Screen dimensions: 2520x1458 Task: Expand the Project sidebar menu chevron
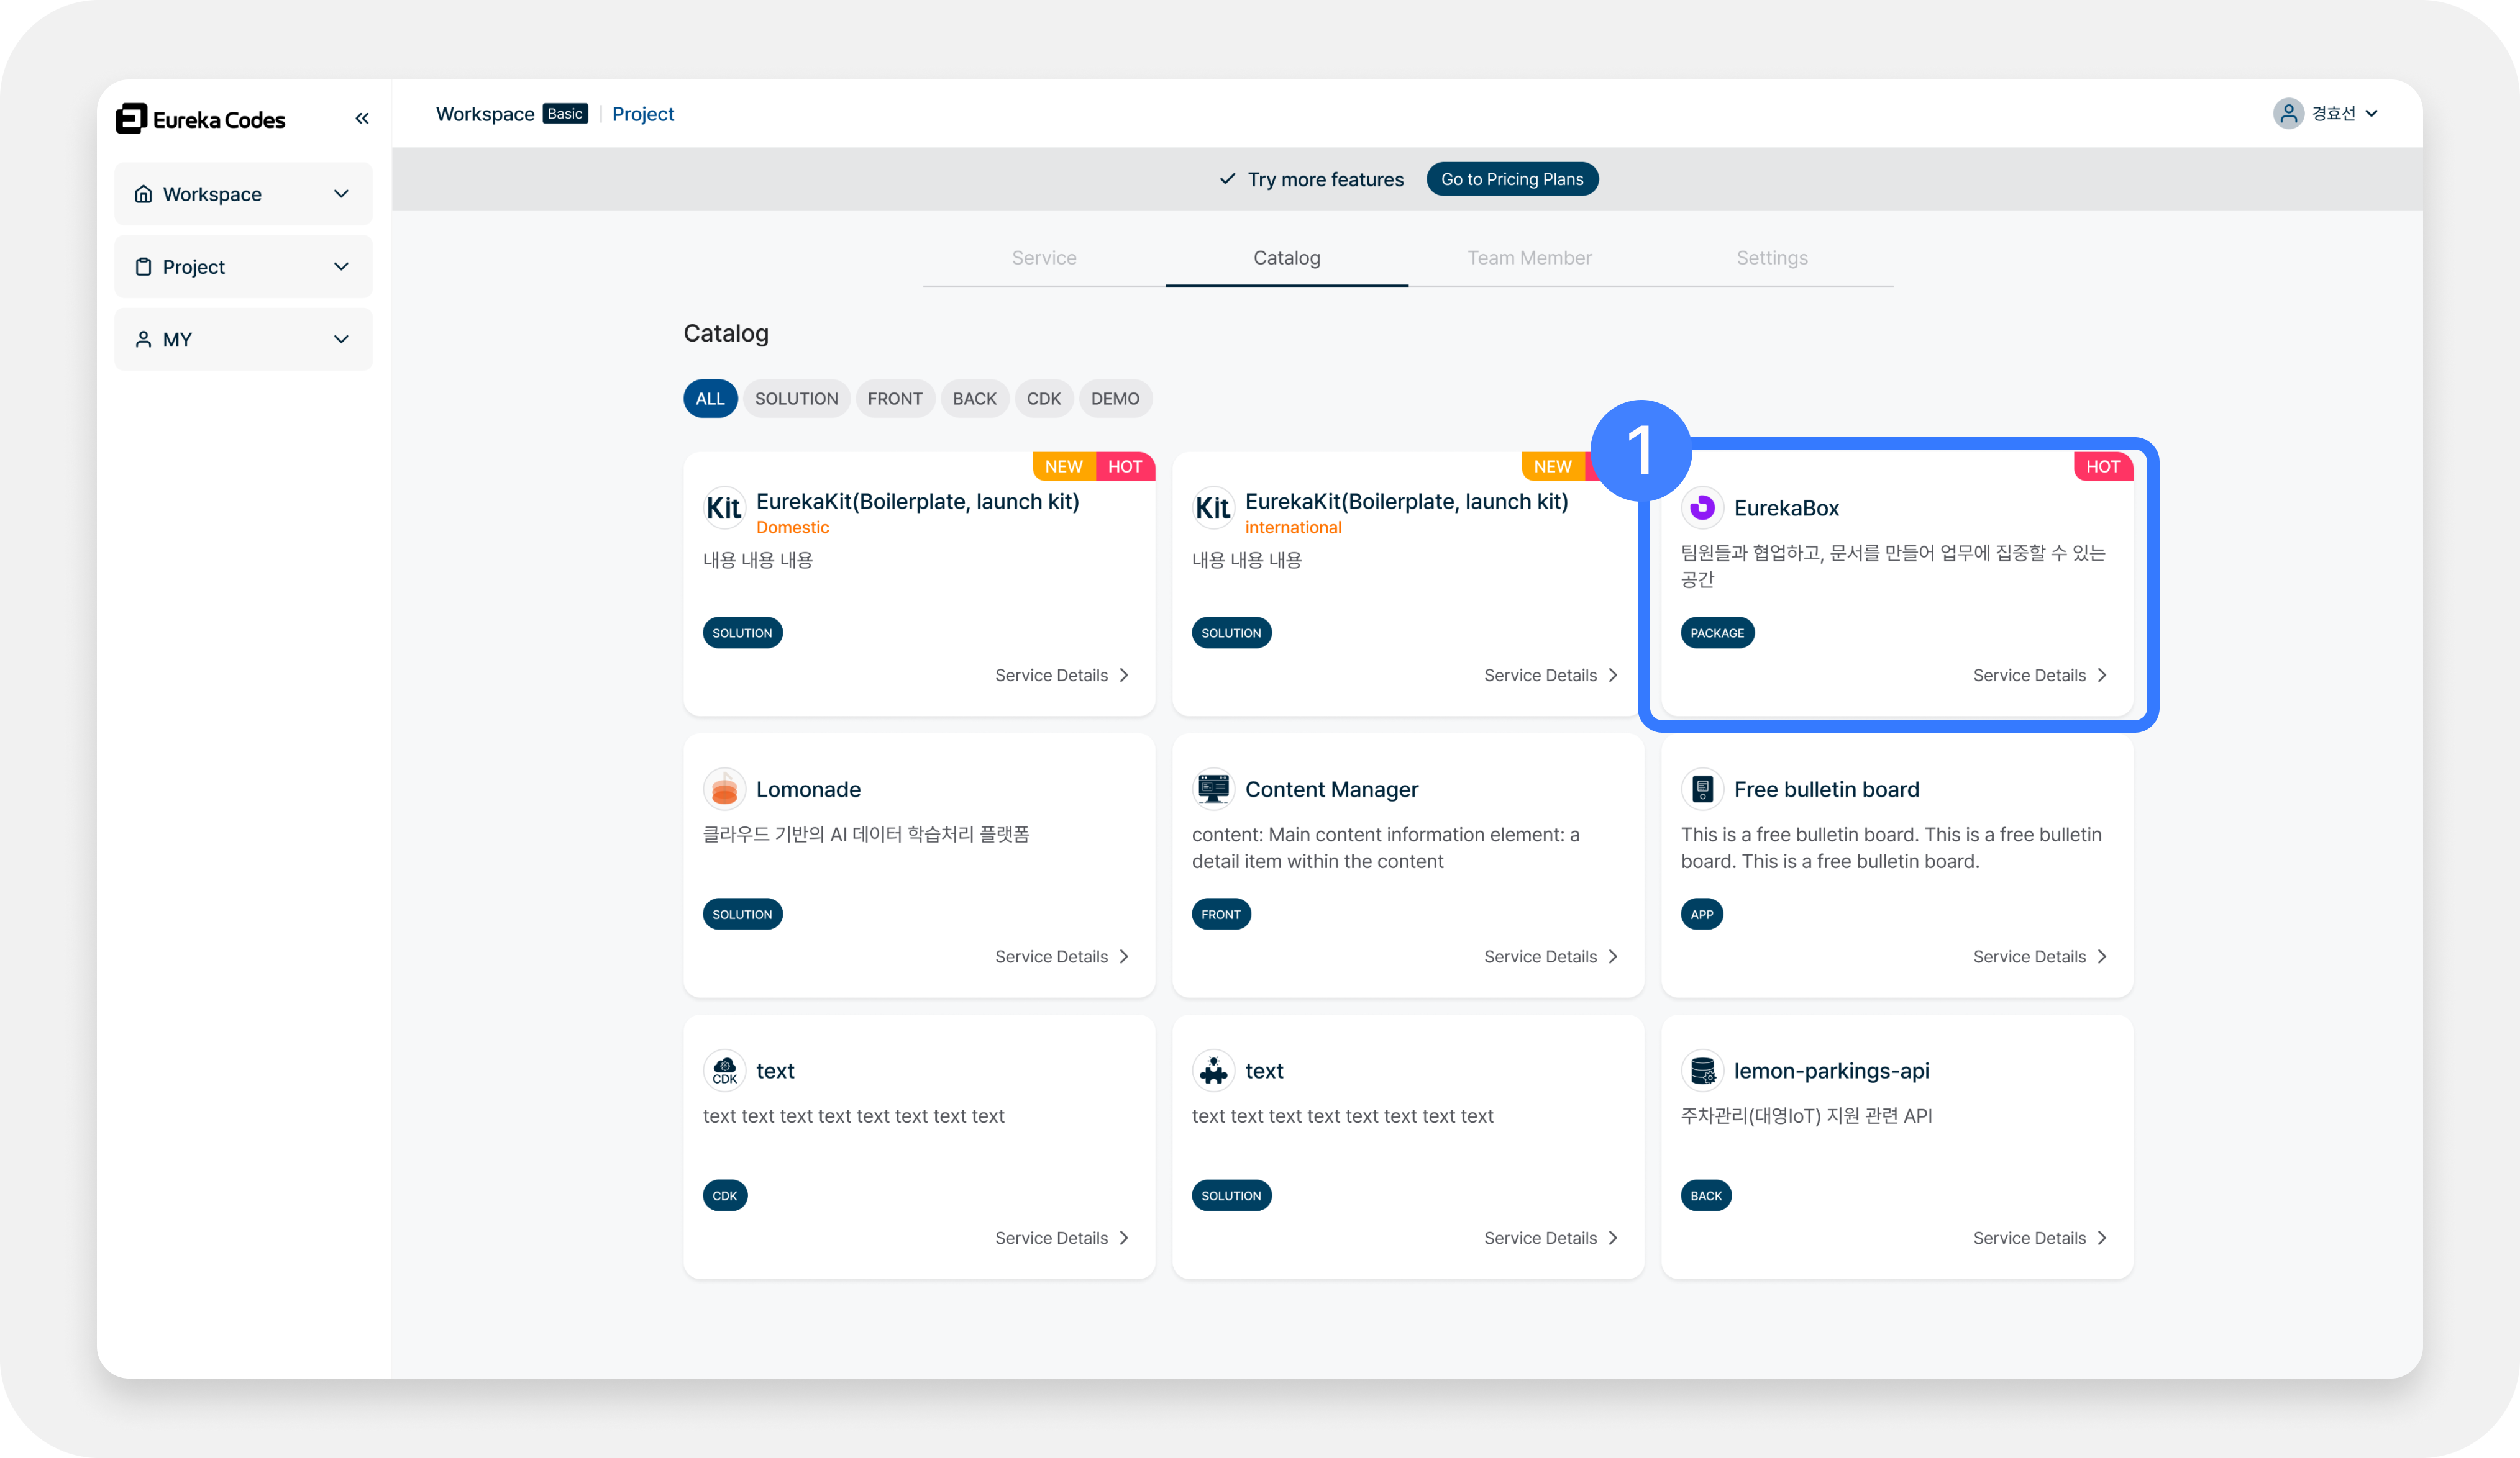tap(341, 267)
